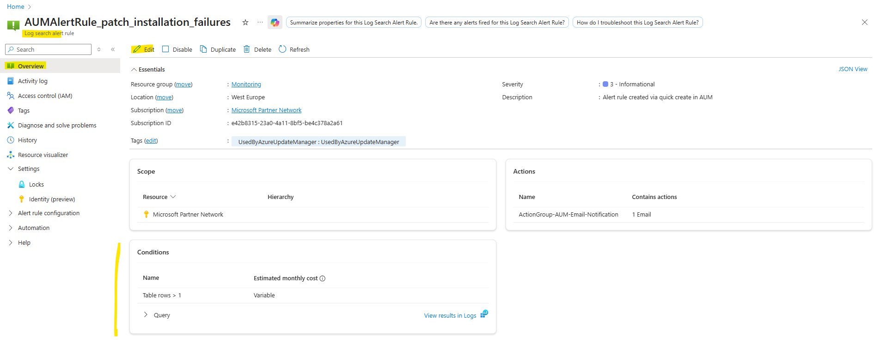Click the Tags icon in sidebar
Image resolution: width=880 pixels, height=362 pixels.
(11, 110)
